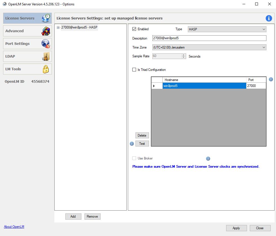The height and width of the screenshot is (236, 276).
Task: Click info icon beside Use Broker
Action: click(x=208, y=159)
